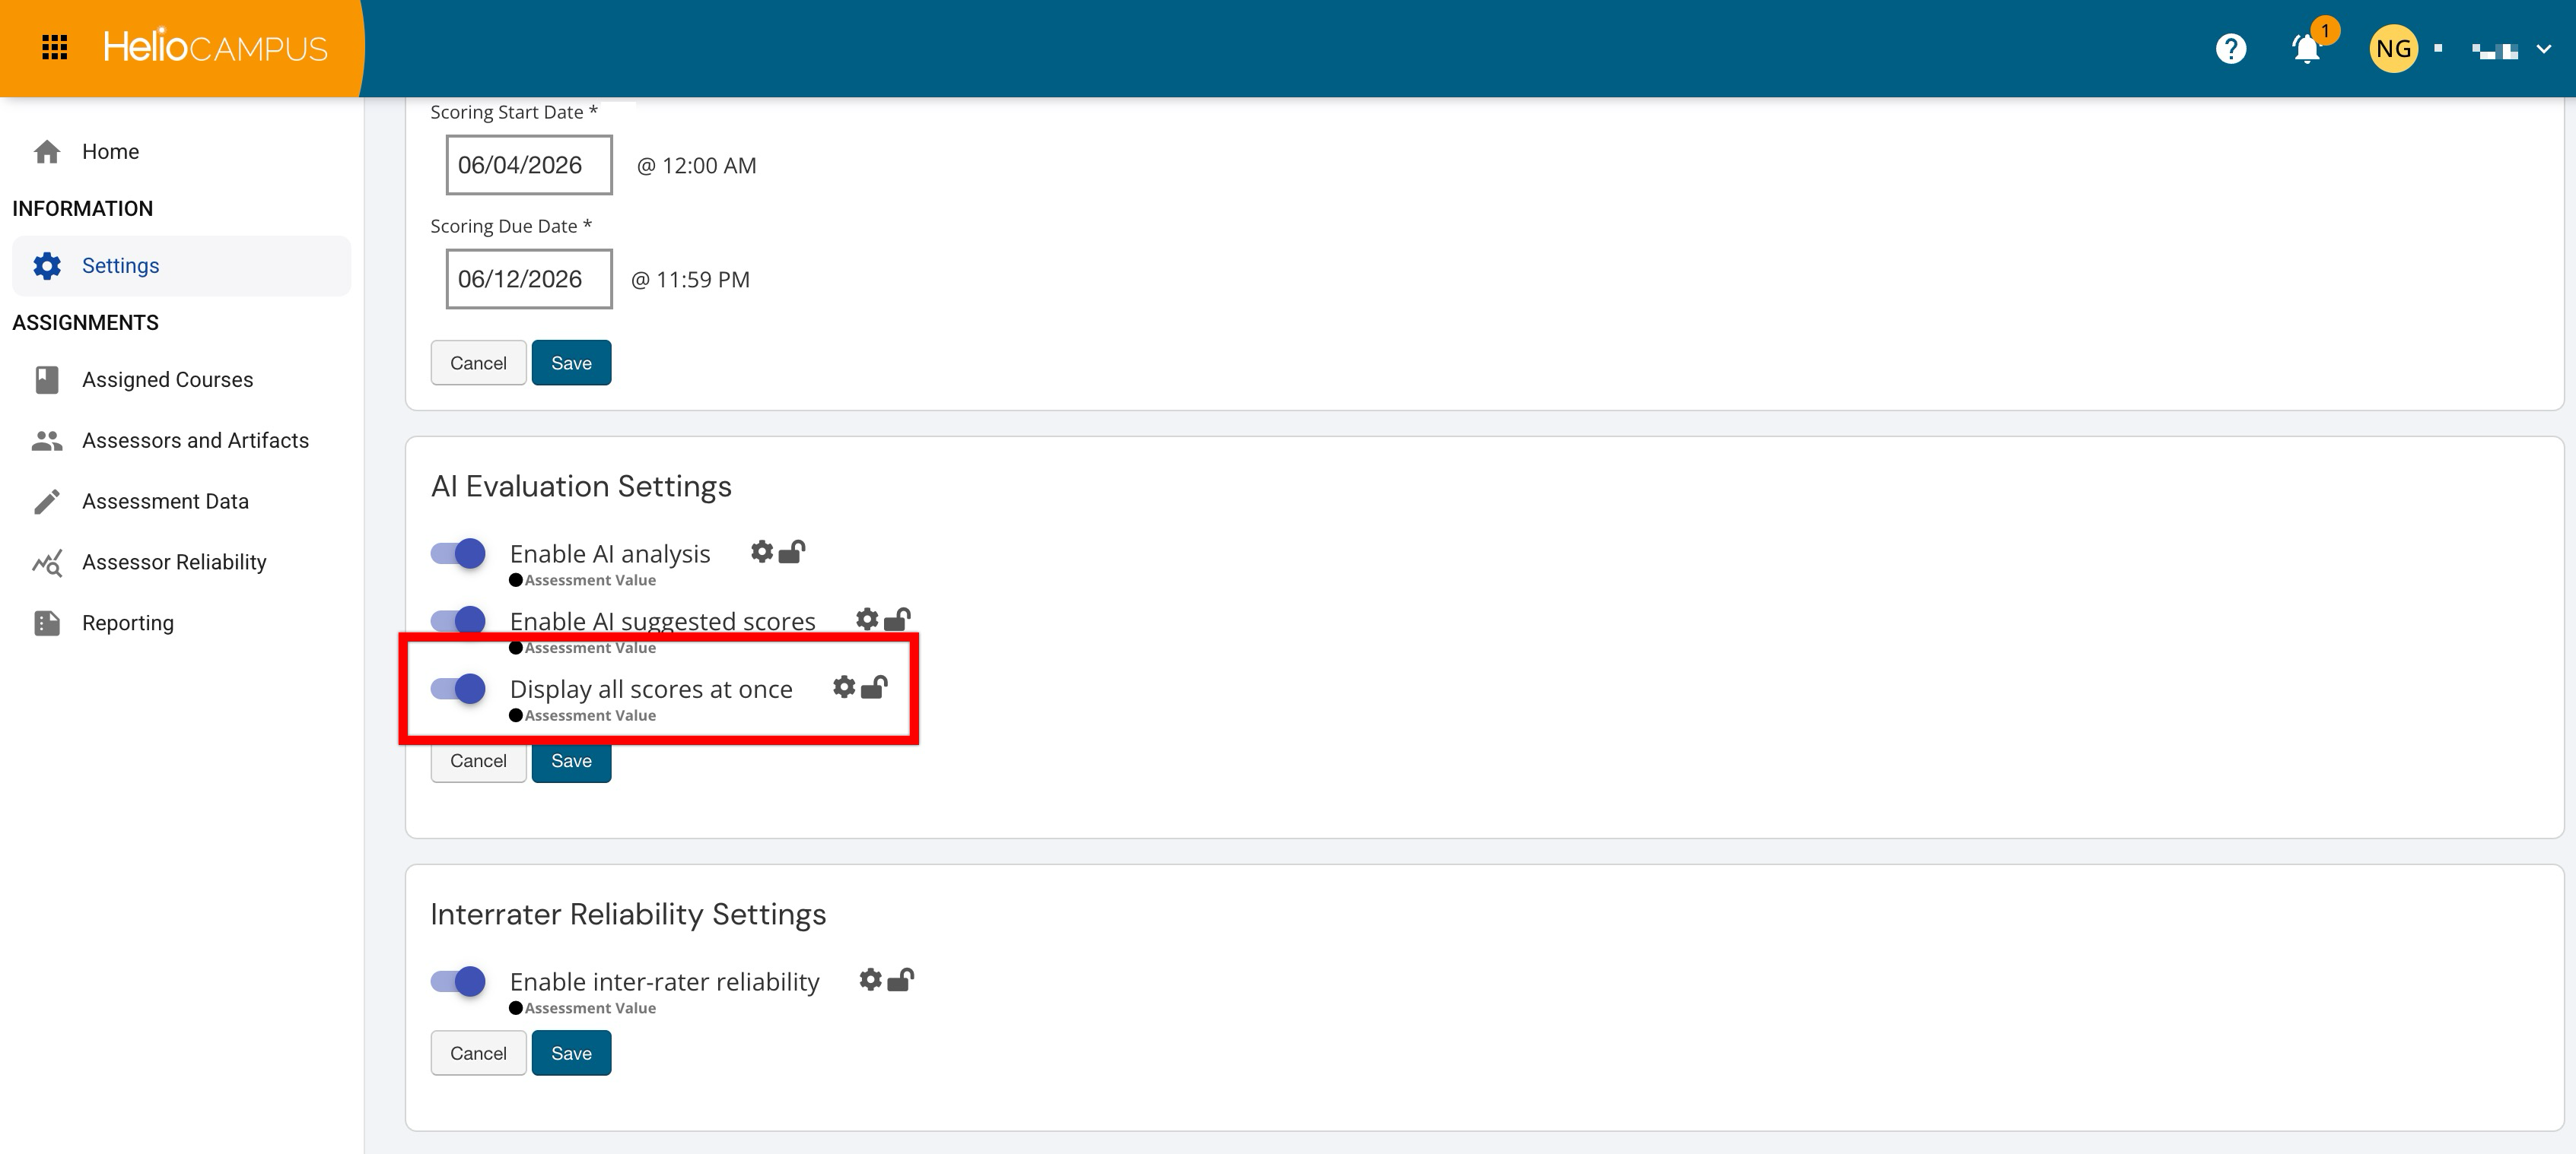Screen dimensions: 2576x1154
Task: Click unlock icon beside Enable inter-rater reliability
Action: (900, 980)
